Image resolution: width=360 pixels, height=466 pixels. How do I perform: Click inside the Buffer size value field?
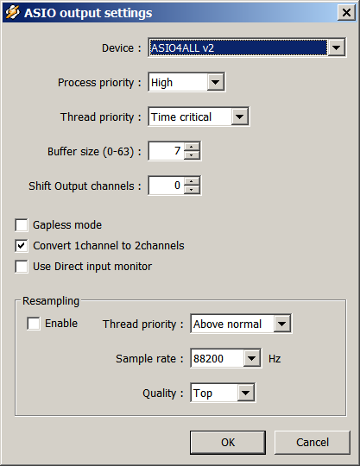[x=167, y=151]
